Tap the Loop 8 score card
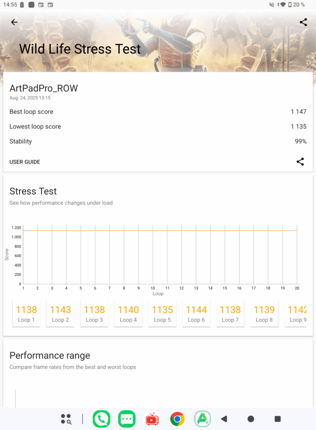 pos(264,313)
